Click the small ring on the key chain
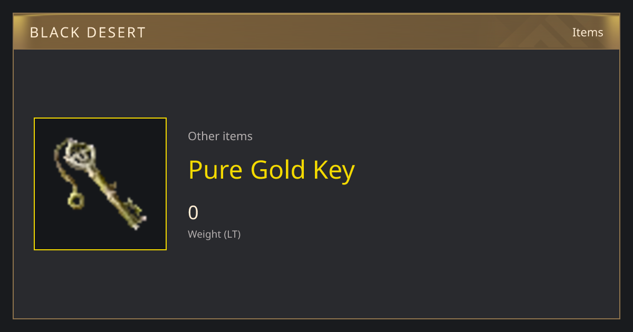 click(75, 200)
